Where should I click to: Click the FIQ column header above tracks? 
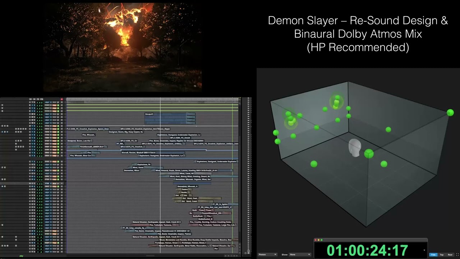click(42, 99)
